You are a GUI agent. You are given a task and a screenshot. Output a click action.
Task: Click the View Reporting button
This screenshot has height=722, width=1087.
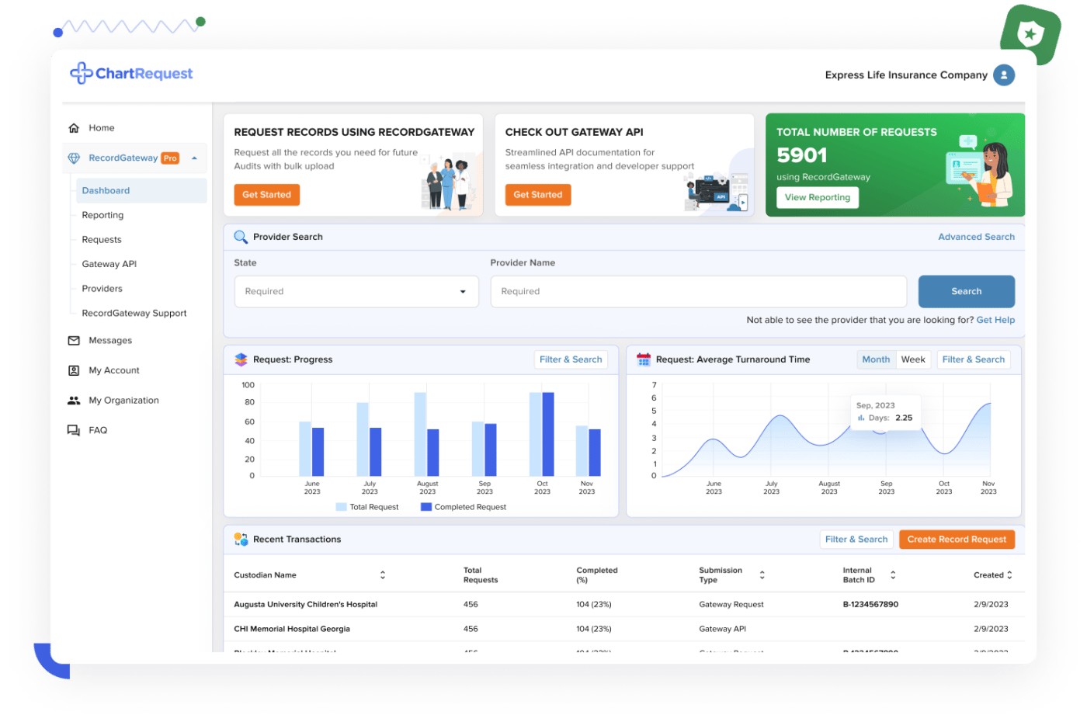(x=817, y=197)
